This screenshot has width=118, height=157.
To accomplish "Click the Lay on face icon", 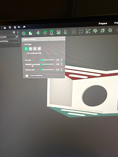I will click(x=65, y=32).
